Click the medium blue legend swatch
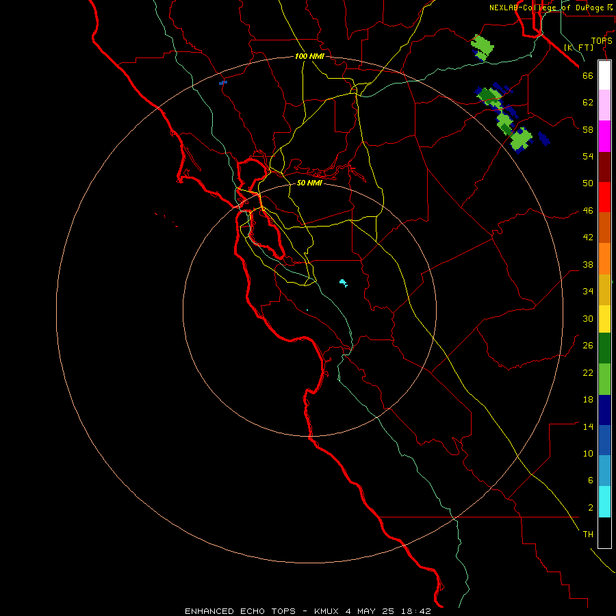 604,440
